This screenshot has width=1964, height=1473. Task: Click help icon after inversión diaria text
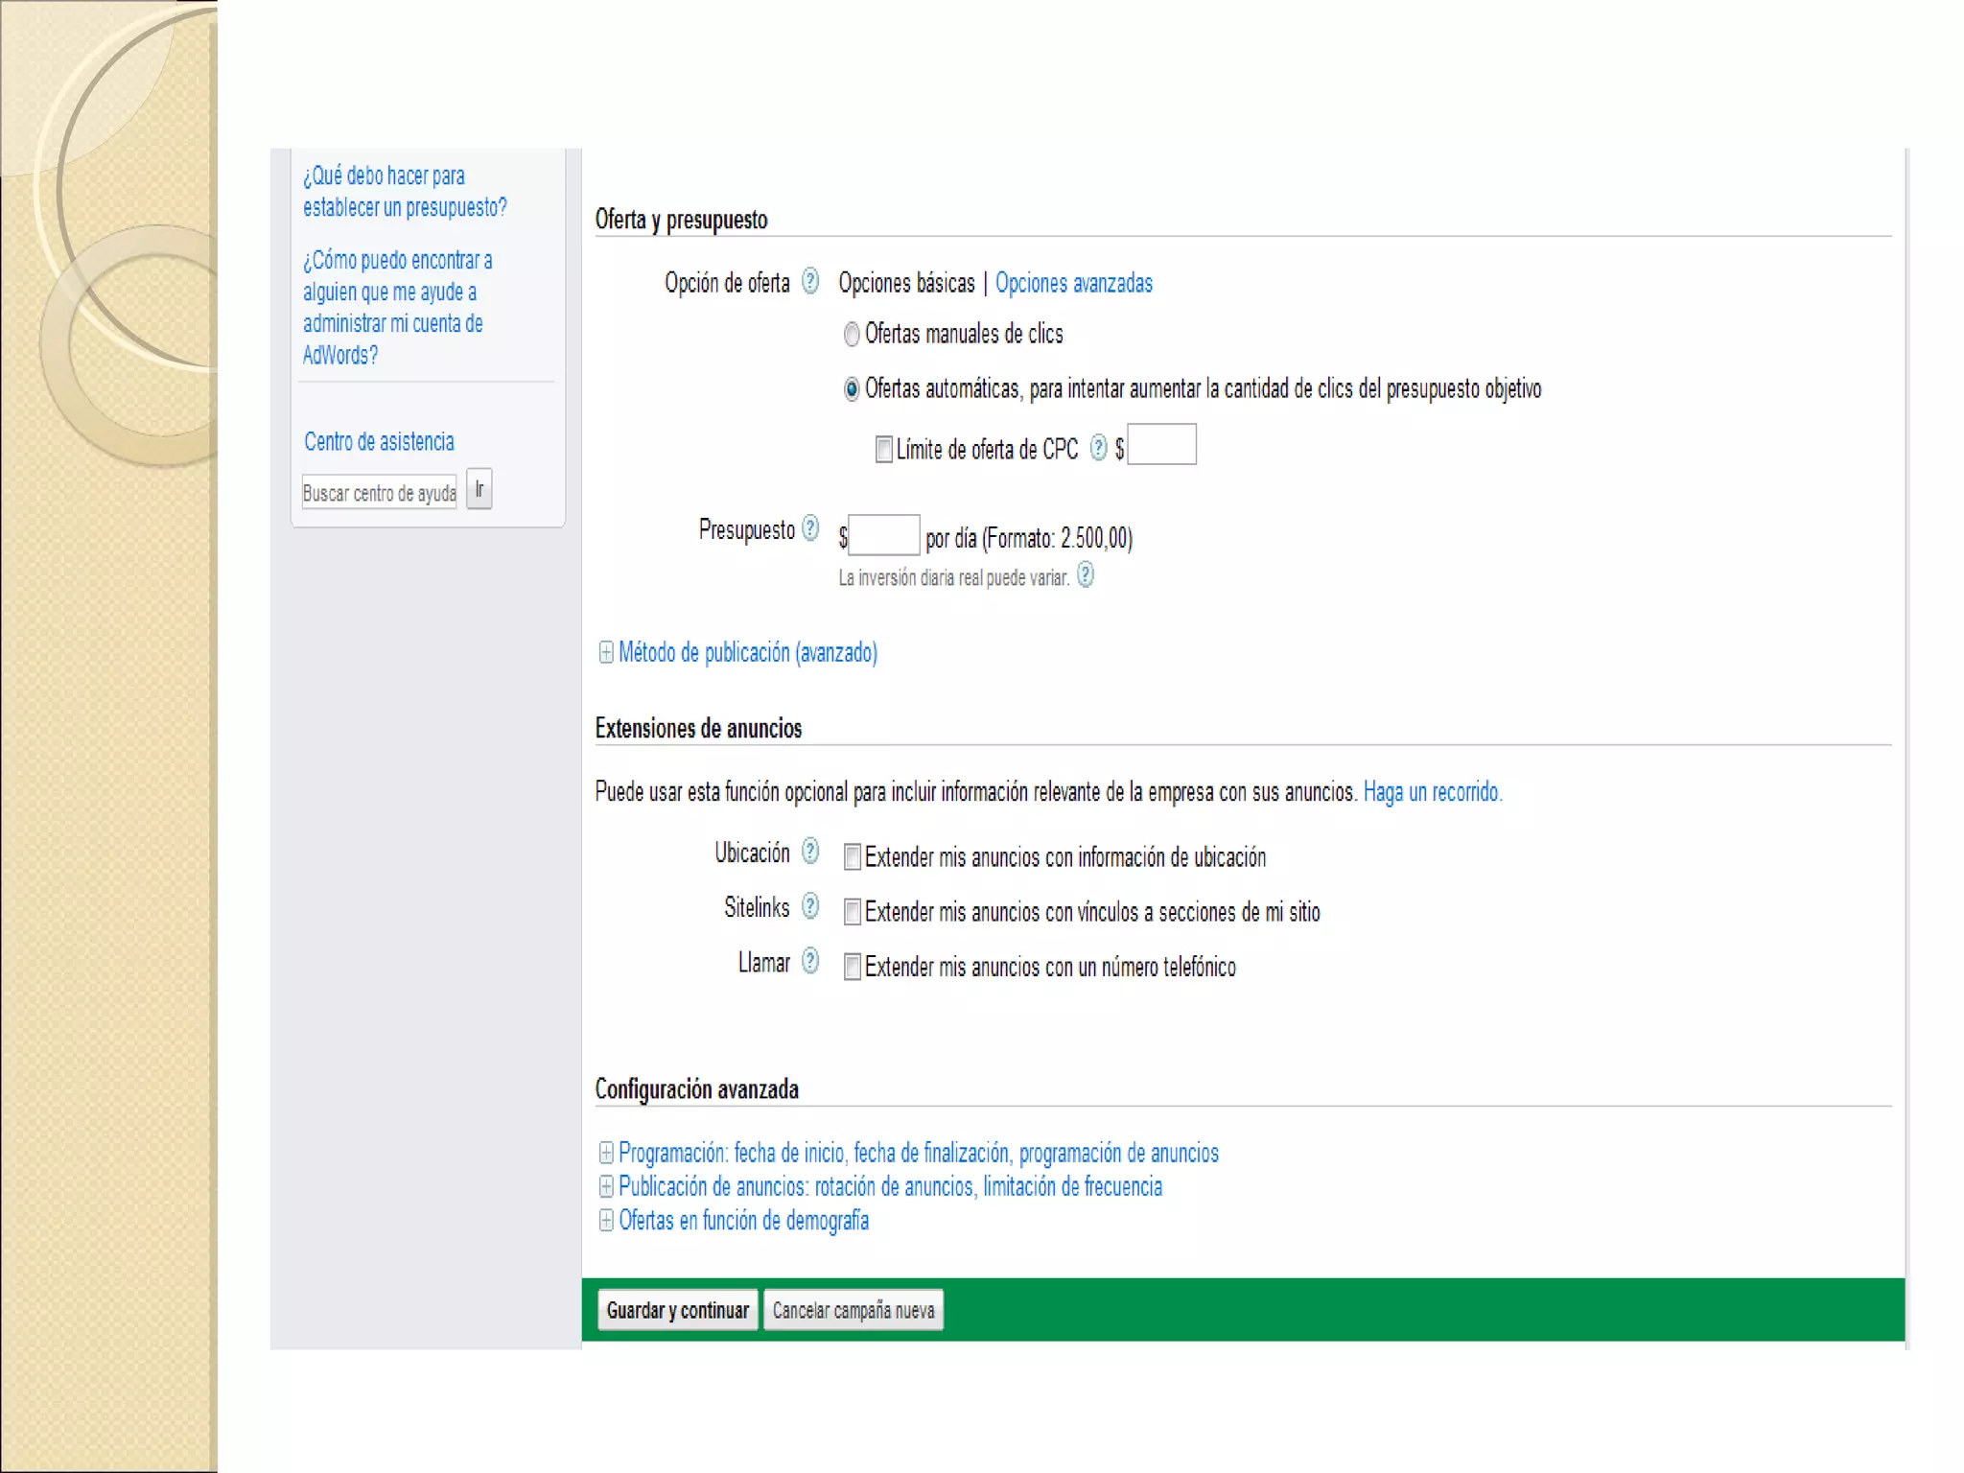[x=1085, y=575]
